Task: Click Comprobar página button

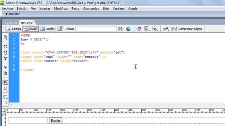Action: [x=187, y=29]
